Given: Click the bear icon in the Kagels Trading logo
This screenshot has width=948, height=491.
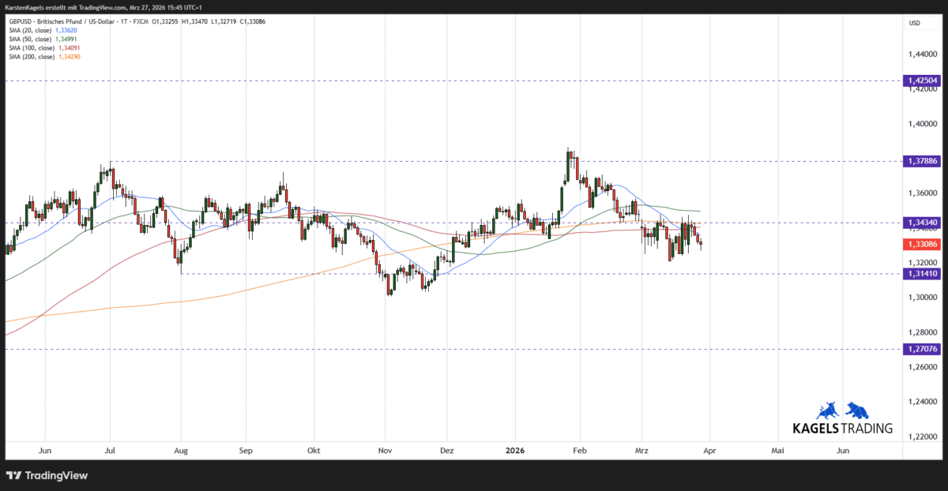Looking at the screenshot, I should click(857, 410).
